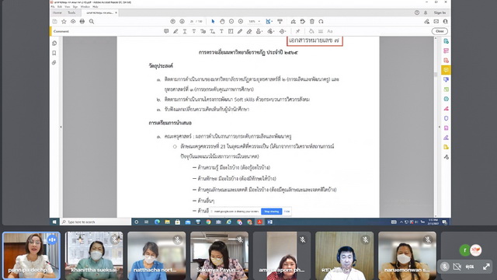The image size is (497, 280).
Task: Click the Stop sharing button
Action: pos(271,212)
